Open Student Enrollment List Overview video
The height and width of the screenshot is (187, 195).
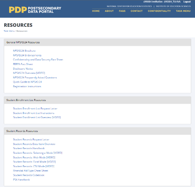click(37, 117)
